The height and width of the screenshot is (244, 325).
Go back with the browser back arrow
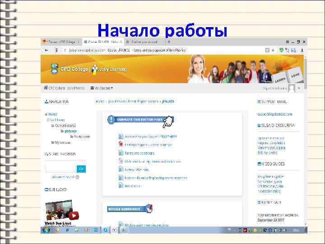click(x=46, y=50)
